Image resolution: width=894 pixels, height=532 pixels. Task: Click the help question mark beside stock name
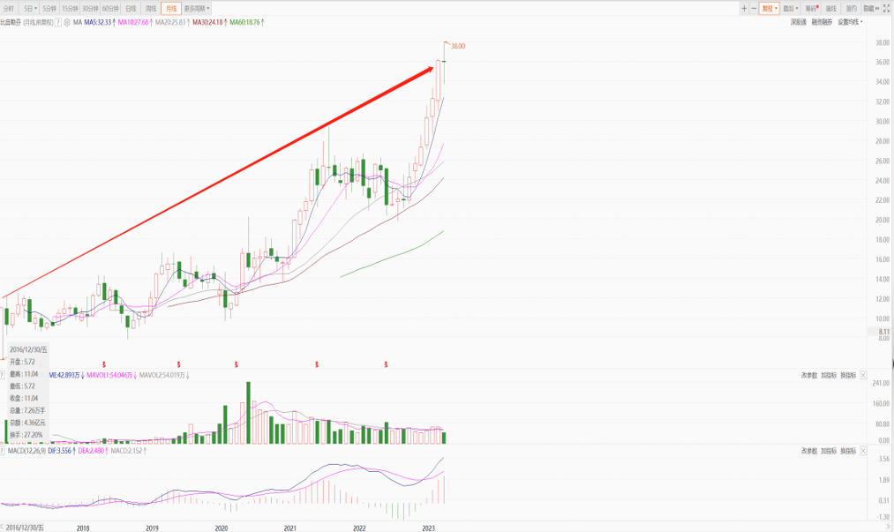pyautogui.click(x=58, y=22)
